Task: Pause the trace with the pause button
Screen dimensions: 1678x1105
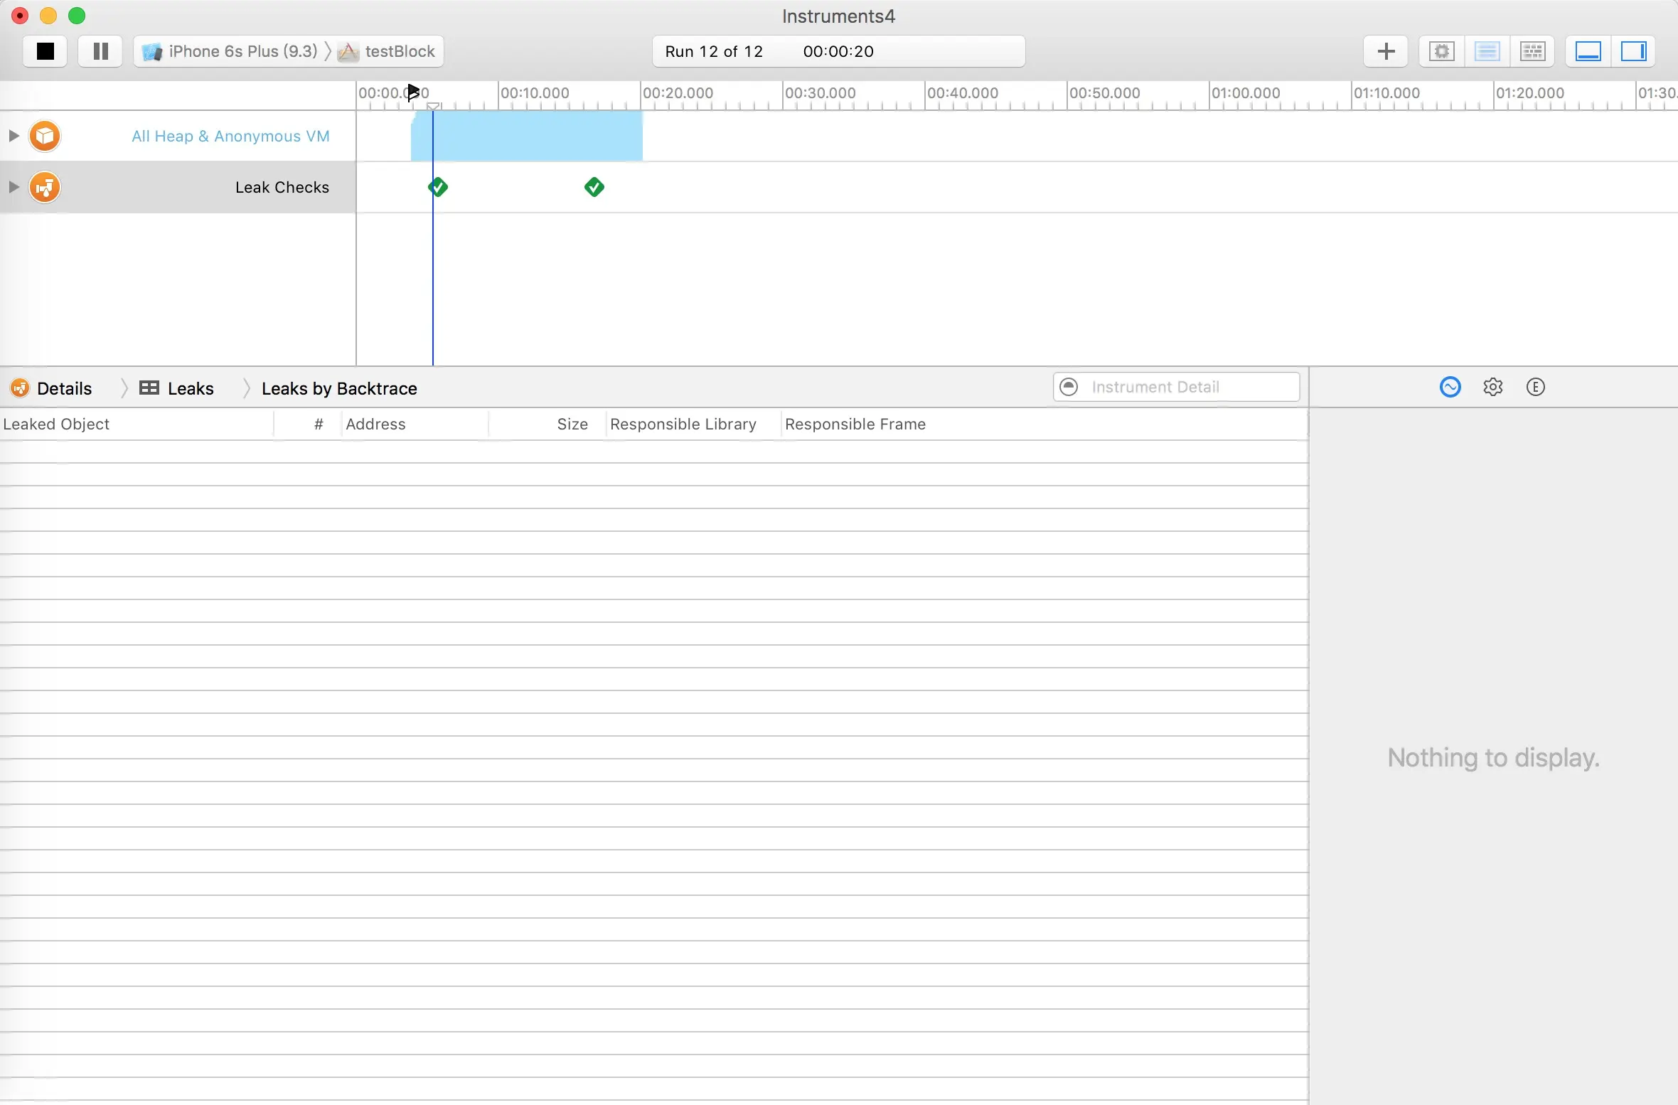Action: (100, 51)
